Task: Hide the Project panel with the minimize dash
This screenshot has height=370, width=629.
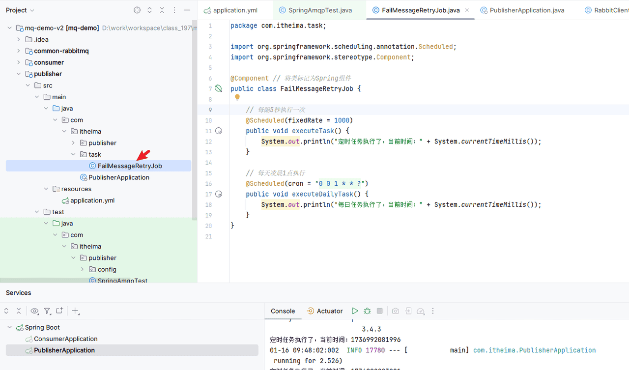Action: pyautogui.click(x=187, y=10)
